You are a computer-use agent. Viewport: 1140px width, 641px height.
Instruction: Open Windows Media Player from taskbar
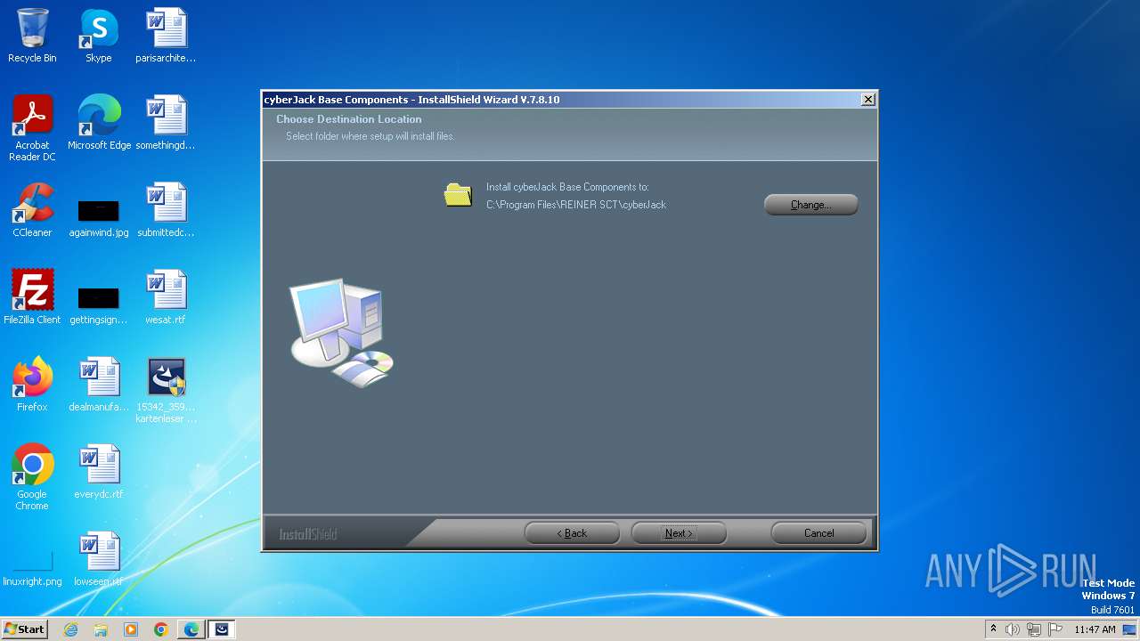click(x=131, y=629)
